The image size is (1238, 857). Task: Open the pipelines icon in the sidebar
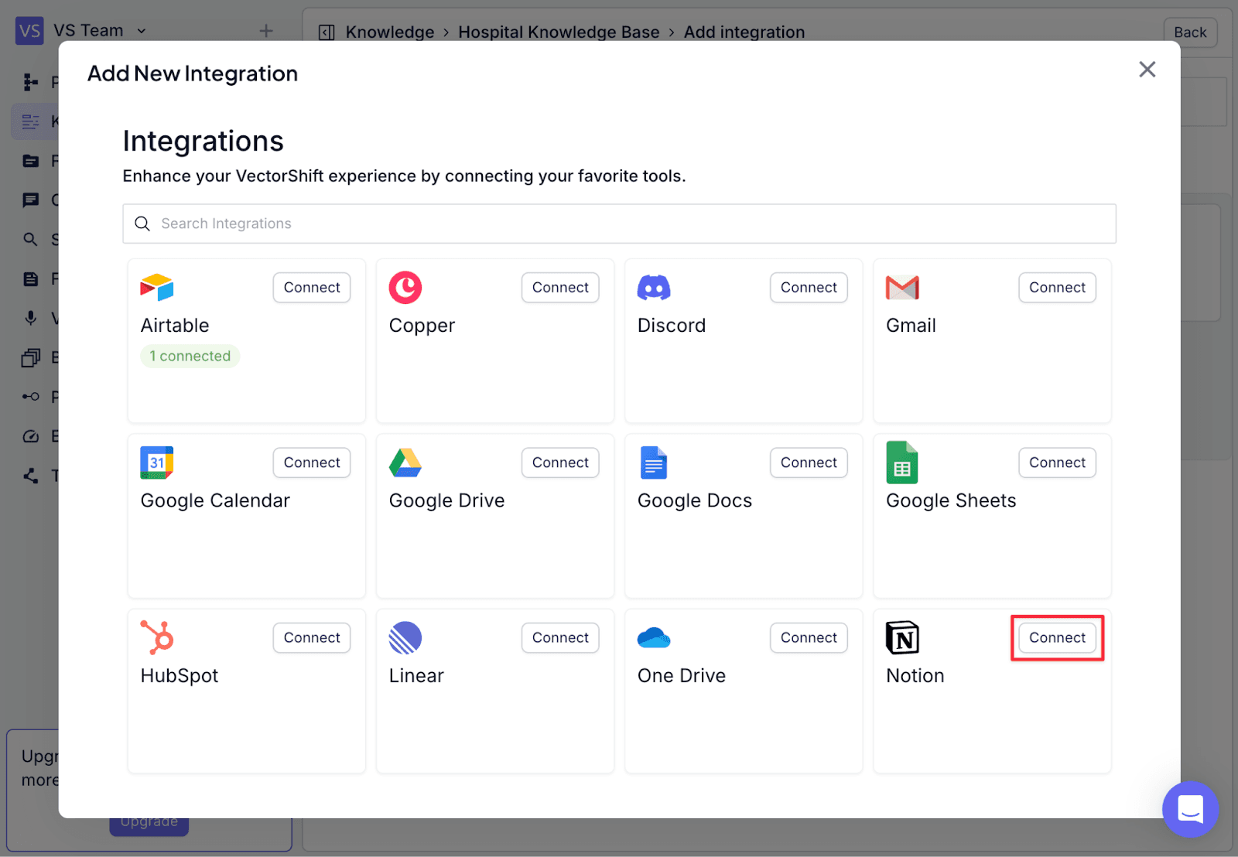tap(31, 82)
